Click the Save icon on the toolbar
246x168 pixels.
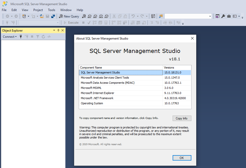pos(47,16)
